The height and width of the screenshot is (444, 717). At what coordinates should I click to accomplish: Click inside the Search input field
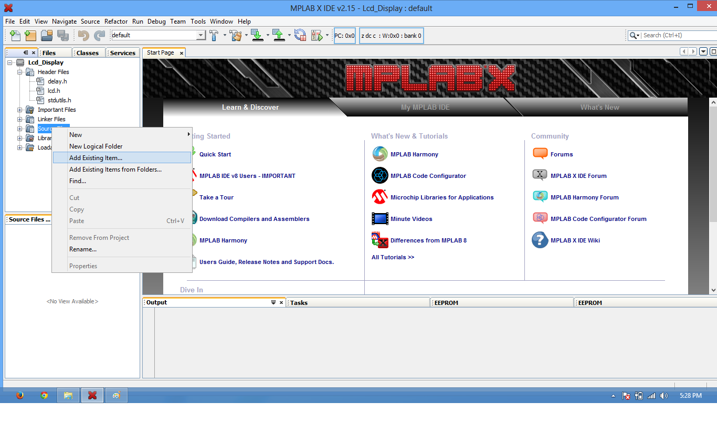tap(679, 35)
